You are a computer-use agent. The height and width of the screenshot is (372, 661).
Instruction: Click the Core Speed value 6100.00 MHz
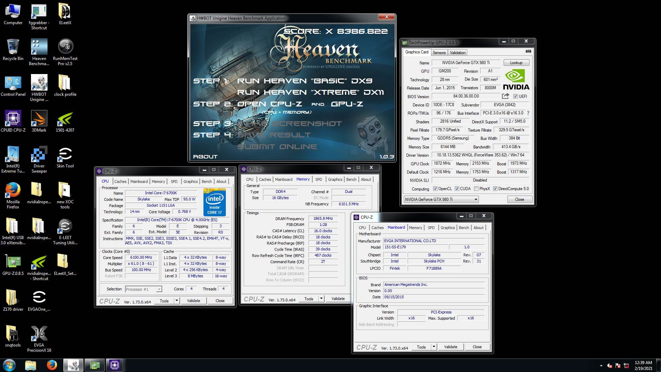tap(141, 258)
